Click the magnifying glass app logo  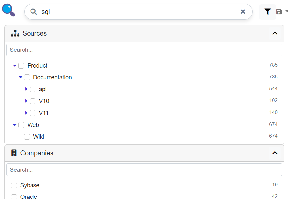(8, 10)
